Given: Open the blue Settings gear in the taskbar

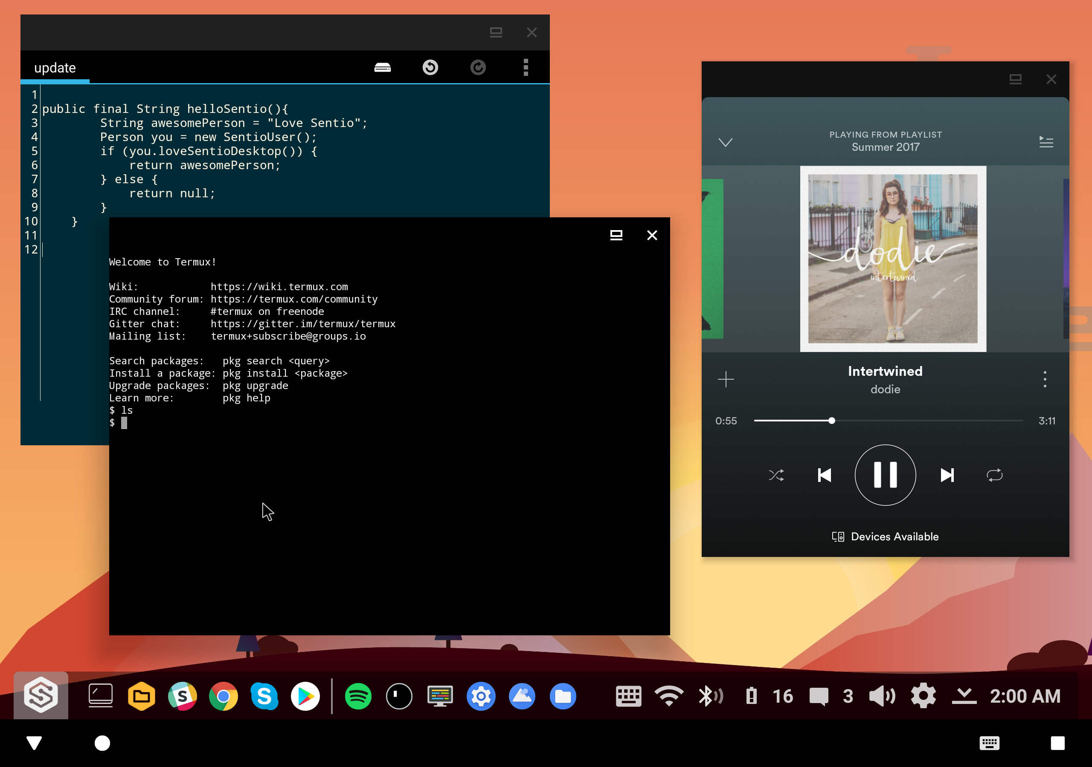Looking at the screenshot, I should (x=481, y=696).
